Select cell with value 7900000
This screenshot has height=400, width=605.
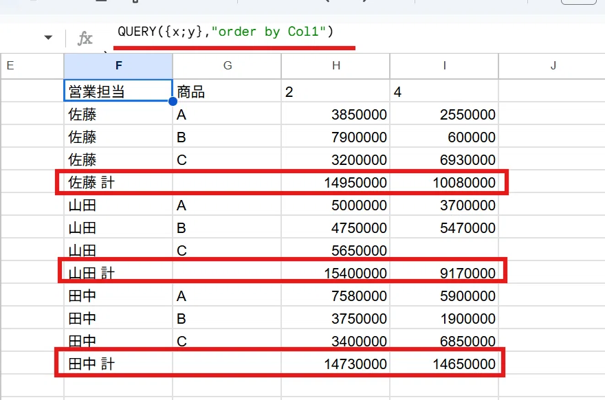click(335, 136)
